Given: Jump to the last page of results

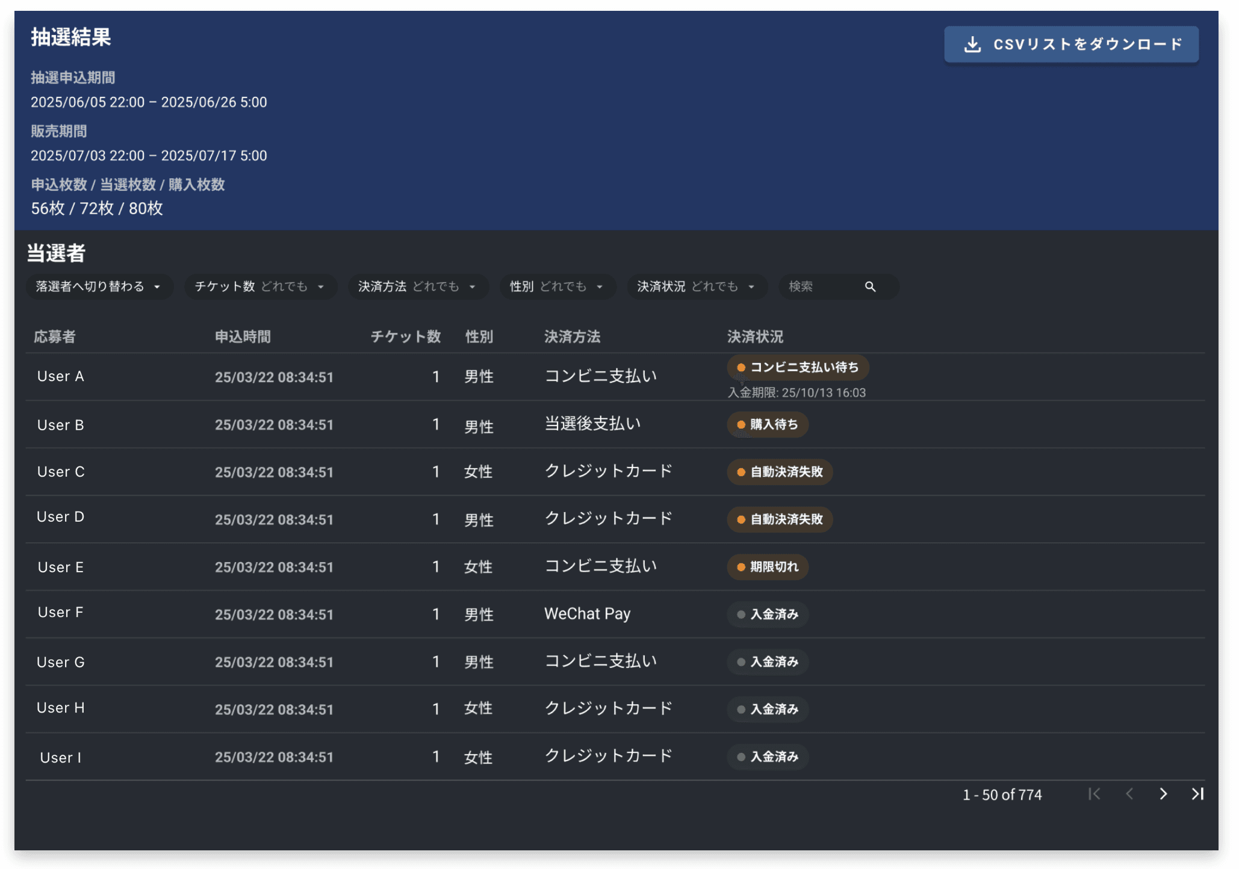Looking at the screenshot, I should pyautogui.click(x=1197, y=794).
